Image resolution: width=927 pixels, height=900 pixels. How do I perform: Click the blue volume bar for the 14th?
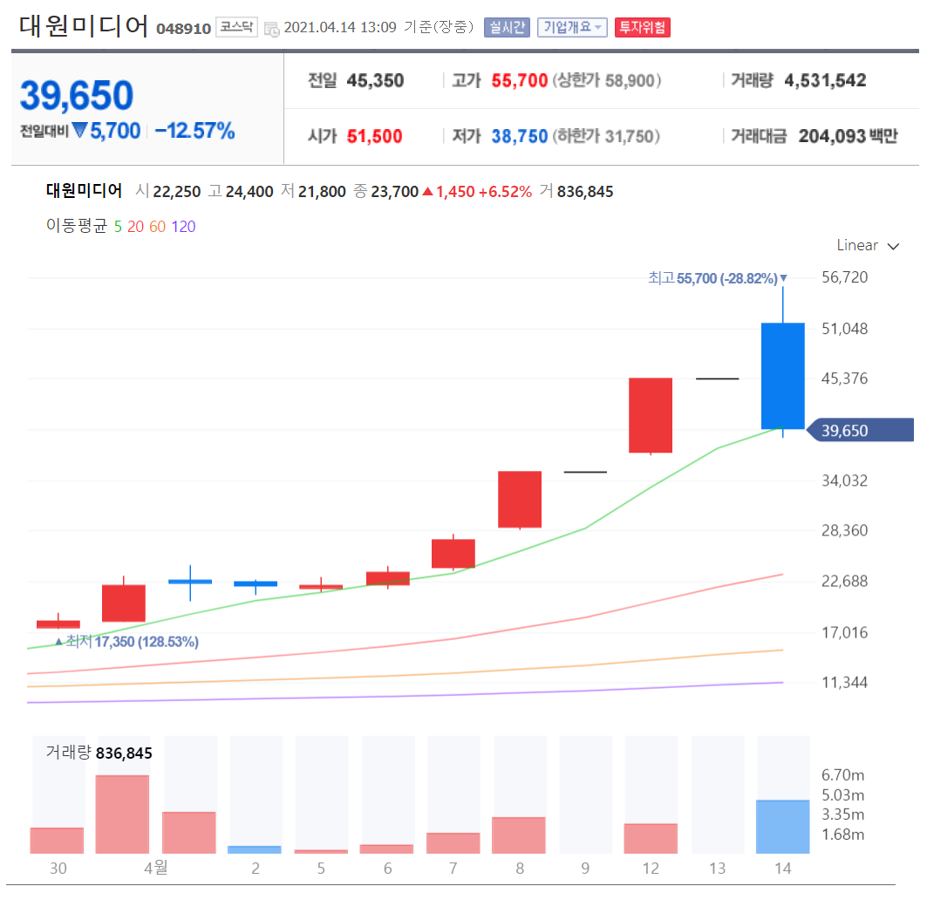coord(783,826)
